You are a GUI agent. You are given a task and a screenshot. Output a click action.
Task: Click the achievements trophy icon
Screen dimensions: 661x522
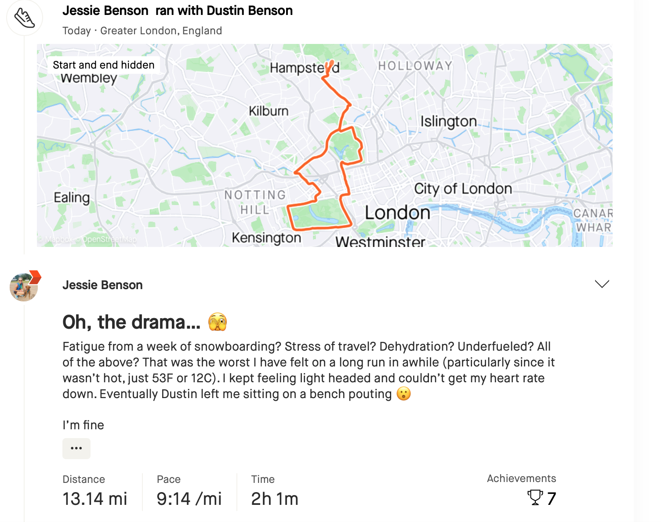tap(535, 498)
